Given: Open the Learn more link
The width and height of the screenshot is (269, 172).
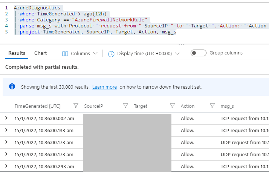Looking at the screenshot, I should pyautogui.click(x=104, y=87).
